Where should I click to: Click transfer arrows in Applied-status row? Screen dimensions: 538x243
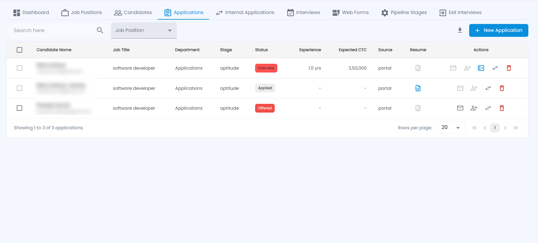[x=488, y=88]
